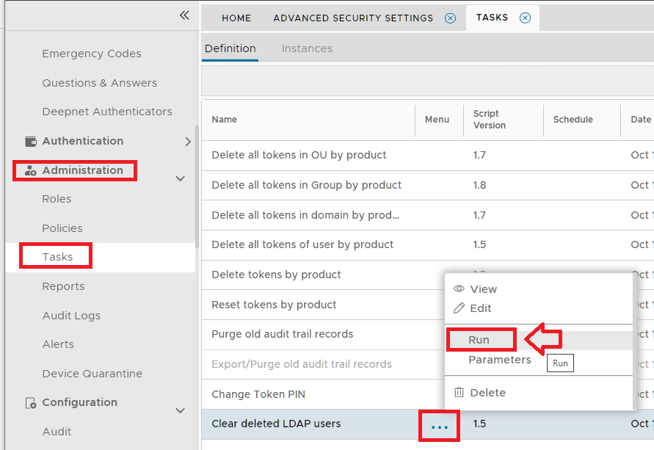Click the Authentication wallet icon
This screenshot has height=450, width=654.
click(x=31, y=141)
